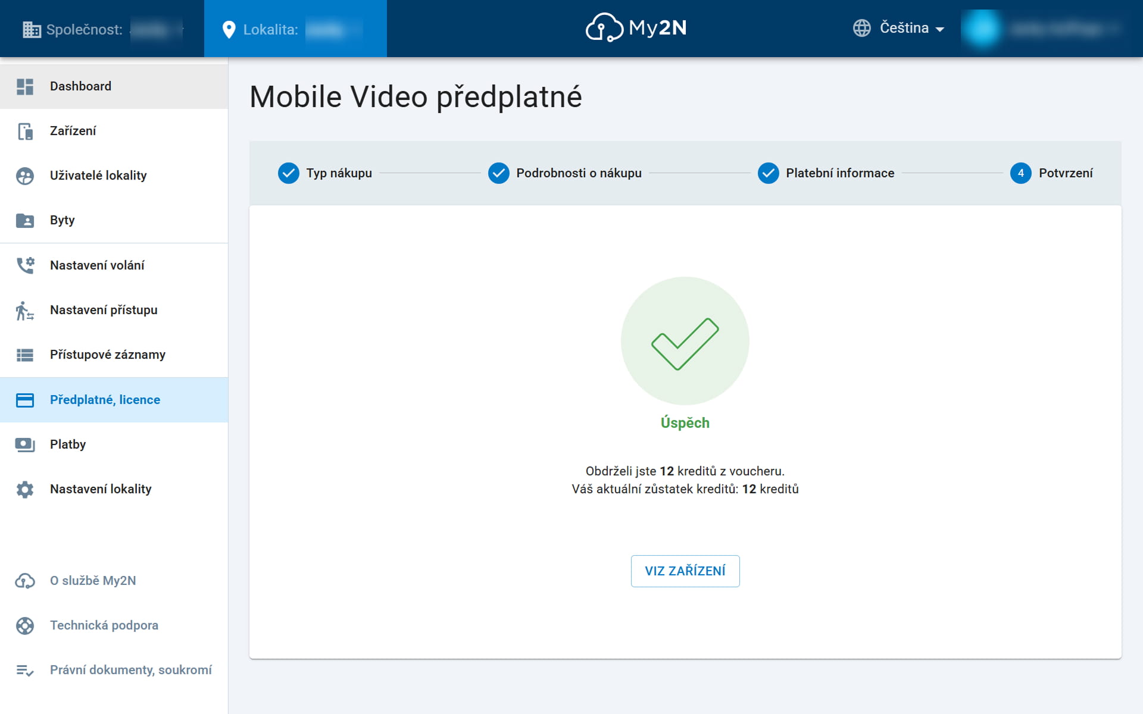Click the Nastavení přístupu walking person icon
Image resolution: width=1143 pixels, height=714 pixels.
(x=25, y=310)
